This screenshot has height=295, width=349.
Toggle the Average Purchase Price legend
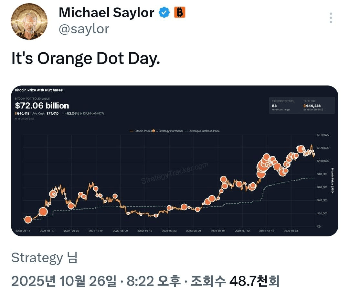(202, 131)
